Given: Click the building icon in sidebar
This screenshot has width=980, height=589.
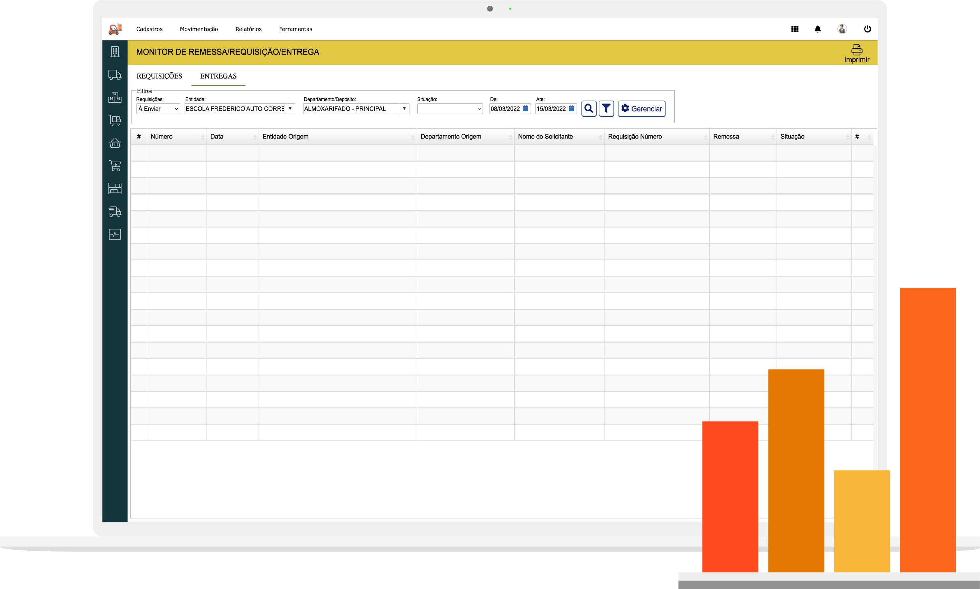Looking at the screenshot, I should click(x=115, y=51).
